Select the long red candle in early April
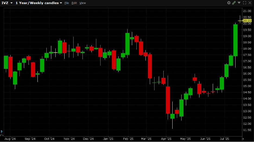254x142 pixels. point(168,100)
